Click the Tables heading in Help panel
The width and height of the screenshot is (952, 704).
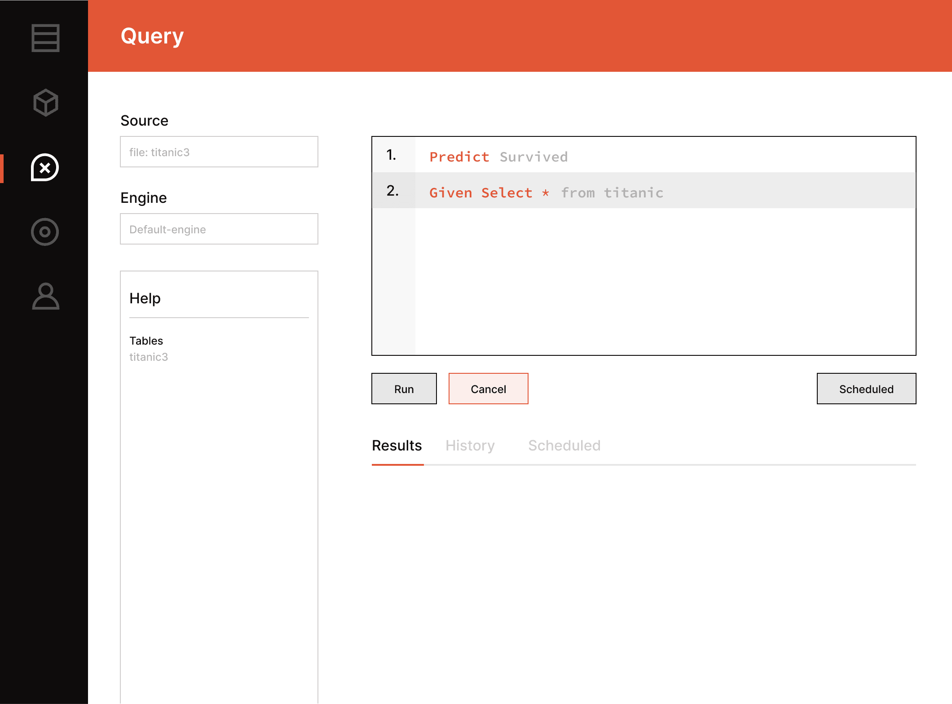tap(146, 341)
